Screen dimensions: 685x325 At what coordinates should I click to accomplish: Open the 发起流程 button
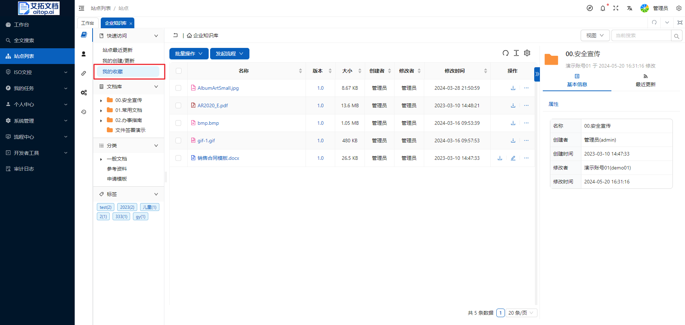229,54
